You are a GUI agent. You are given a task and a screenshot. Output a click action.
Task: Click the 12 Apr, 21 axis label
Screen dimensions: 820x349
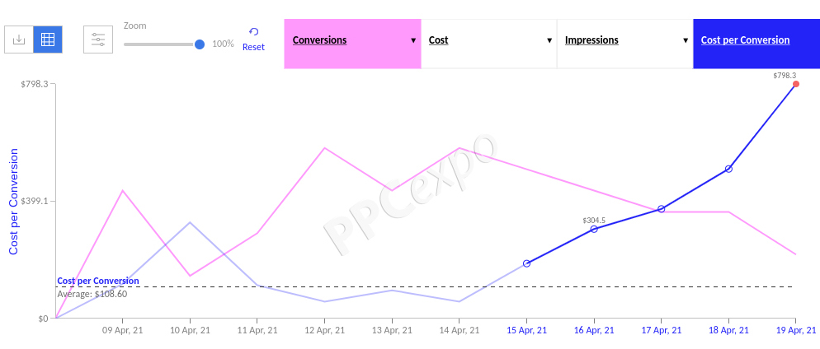click(x=324, y=330)
